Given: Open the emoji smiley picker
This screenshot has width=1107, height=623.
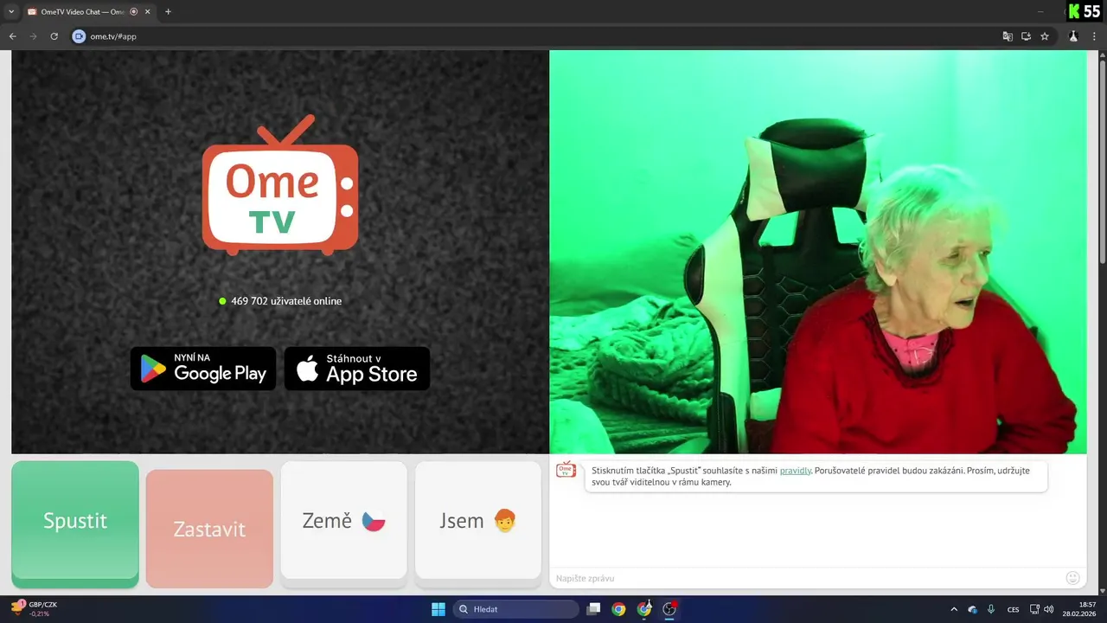Looking at the screenshot, I should coord(1073,578).
